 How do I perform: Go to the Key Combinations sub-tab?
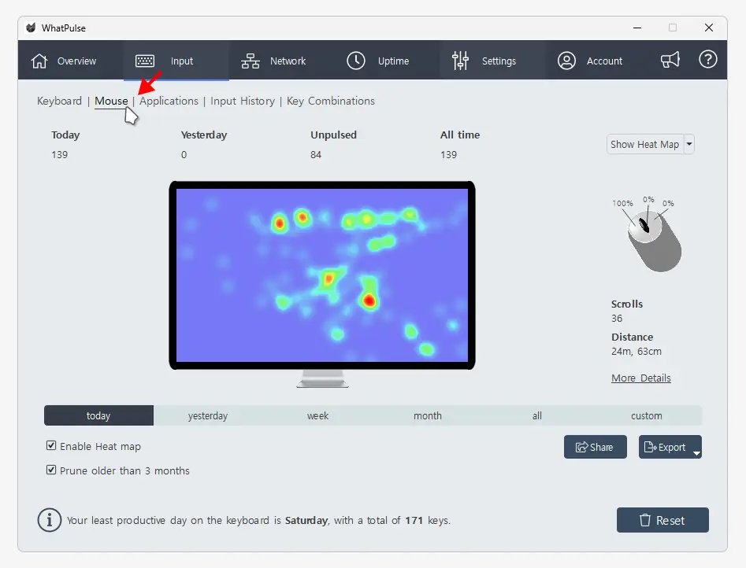[x=330, y=101]
